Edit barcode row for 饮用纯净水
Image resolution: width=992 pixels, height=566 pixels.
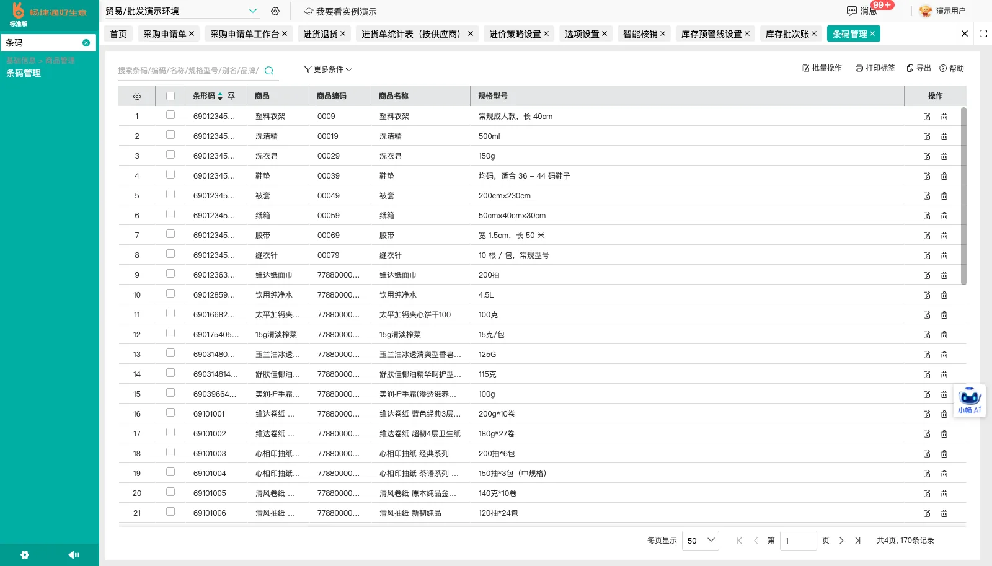(927, 295)
